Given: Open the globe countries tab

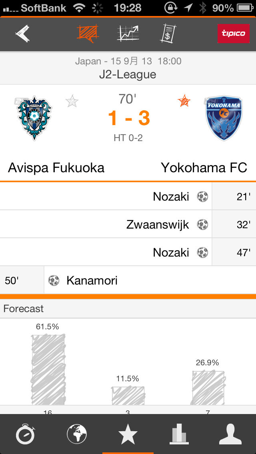Looking at the screenshot, I should pos(77,434).
